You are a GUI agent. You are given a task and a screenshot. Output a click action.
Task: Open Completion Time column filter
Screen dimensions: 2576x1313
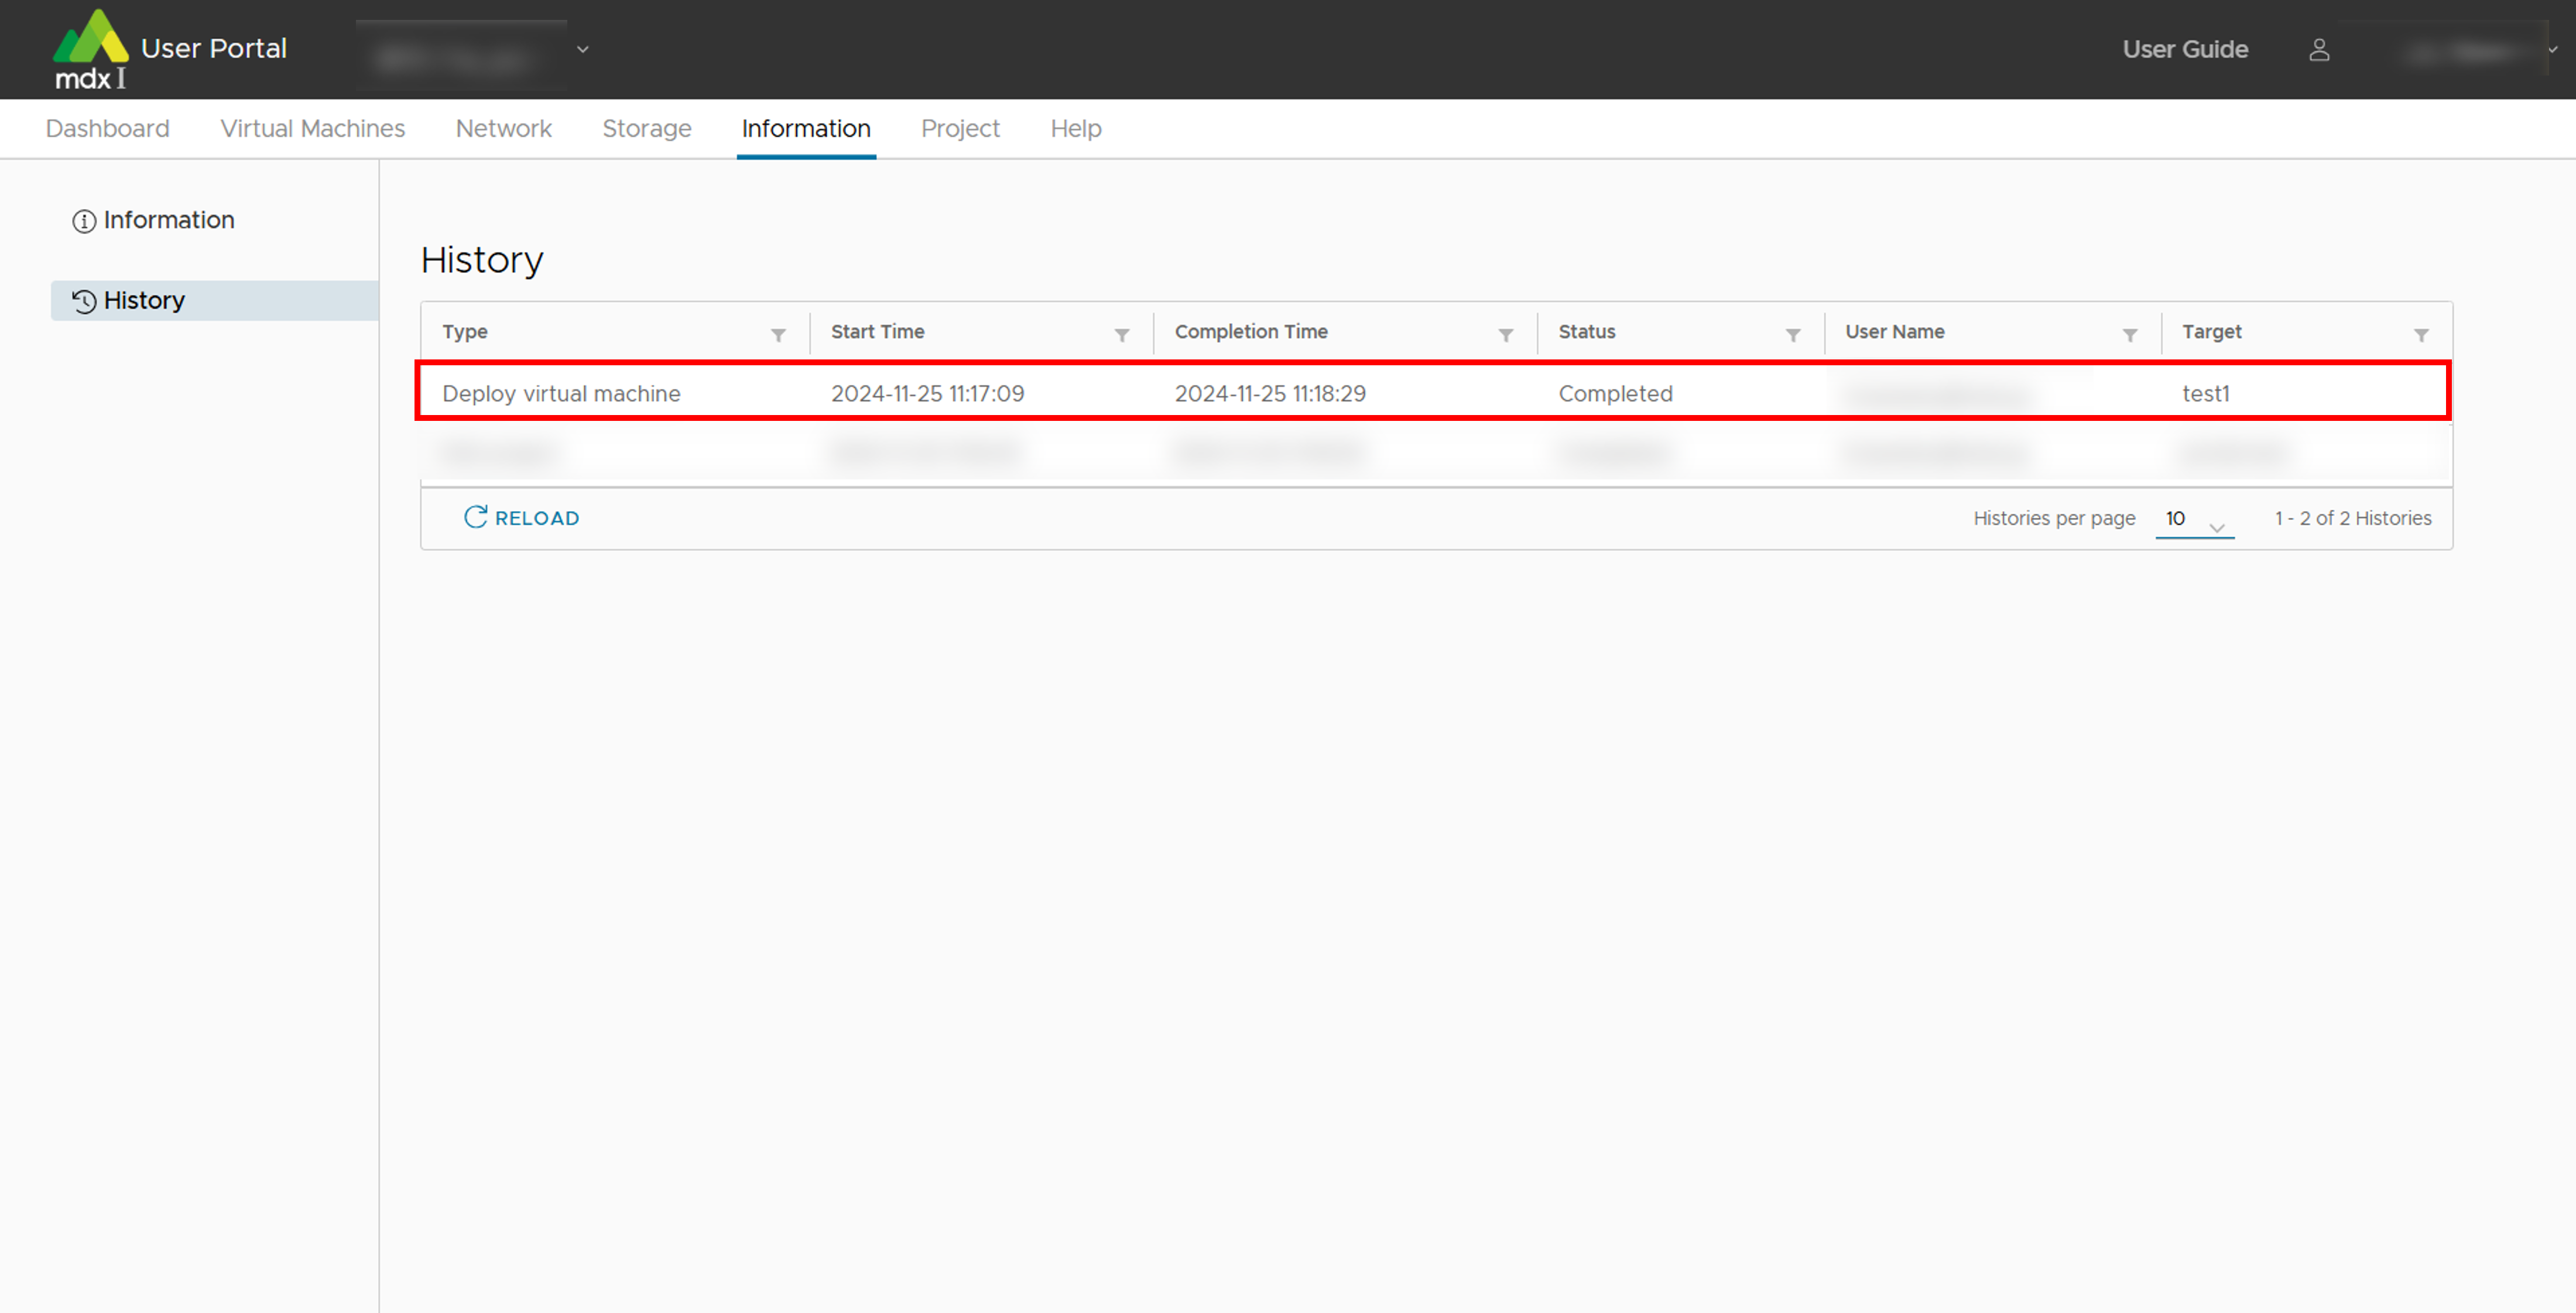[1505, 335]
